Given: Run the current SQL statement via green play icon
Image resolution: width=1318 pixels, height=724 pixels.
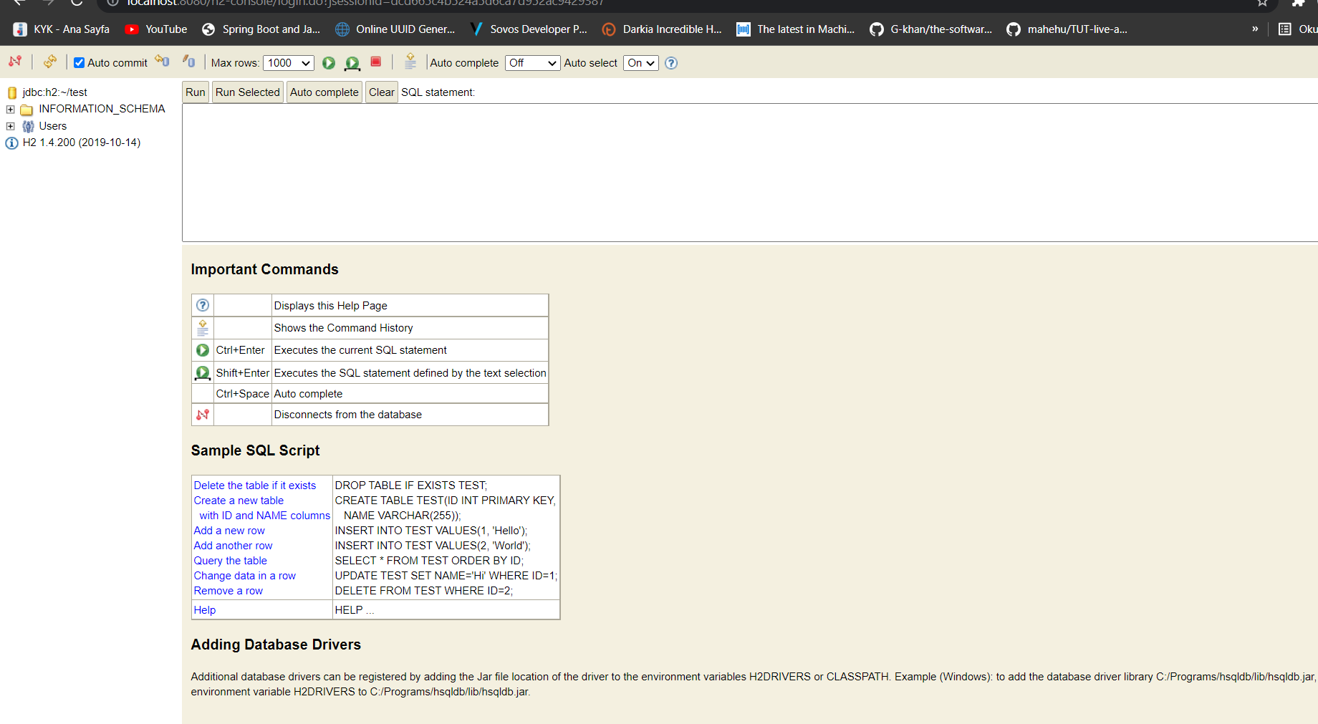Looking at the screenshot, I should pos(328,63).
